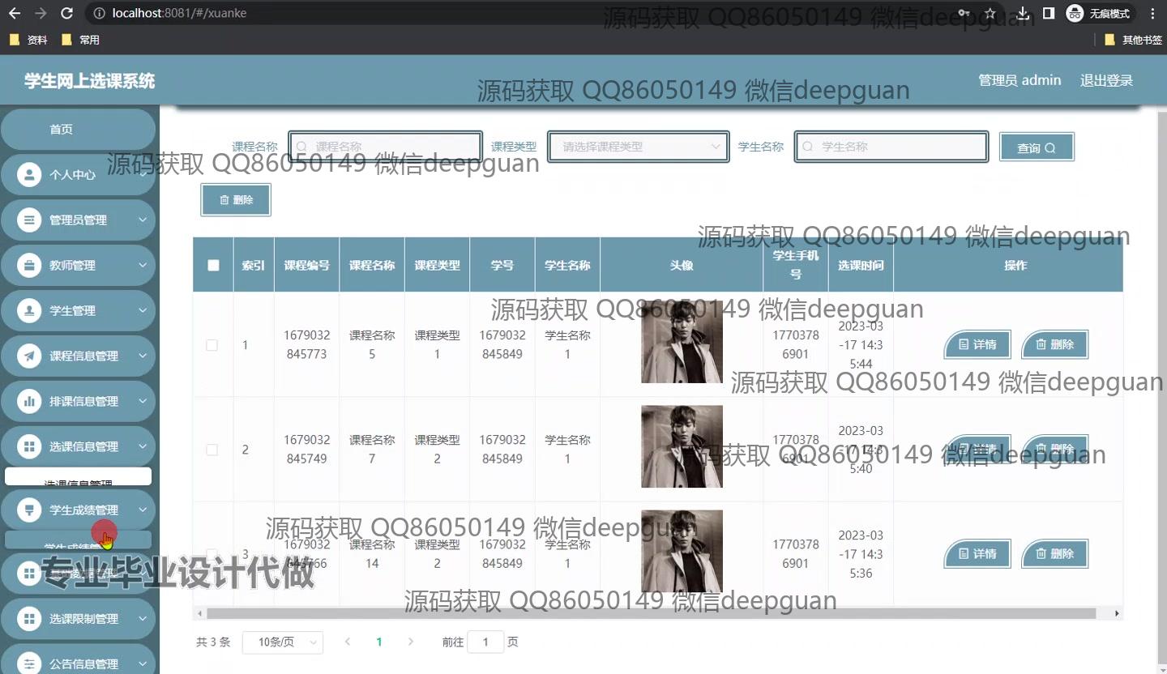1167x674 pixels.
Task: Expand the 学生管理 submenu arrow
Action: click(x=143, y=311)
